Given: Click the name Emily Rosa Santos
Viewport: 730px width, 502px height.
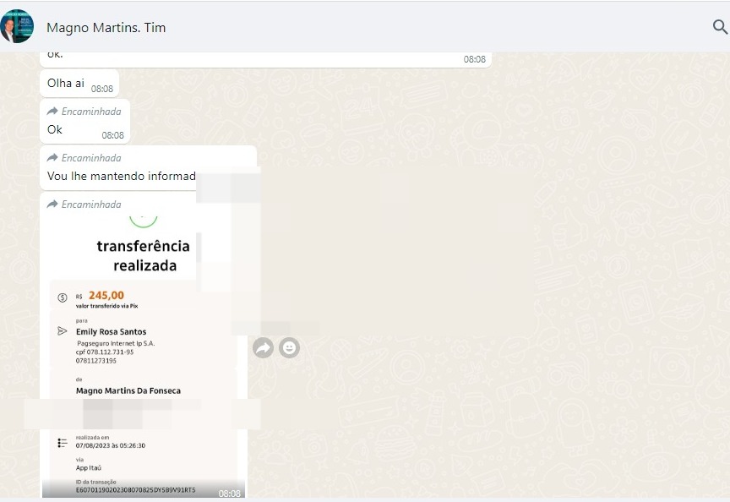Looking at the screenshot, I should click(112, 331).
